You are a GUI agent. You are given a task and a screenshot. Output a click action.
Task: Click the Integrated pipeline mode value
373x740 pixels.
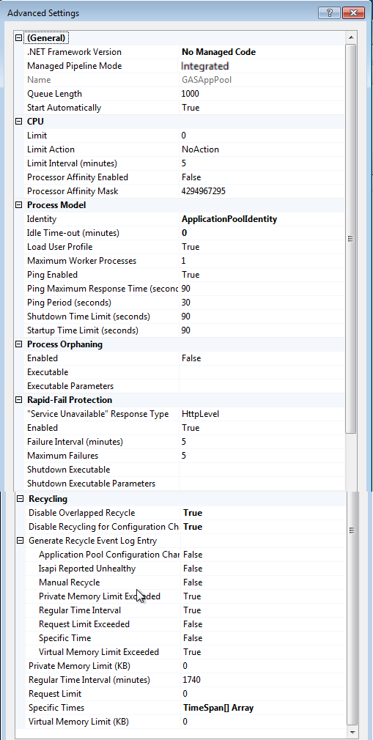pyautogui.click(x=205, y=66)
